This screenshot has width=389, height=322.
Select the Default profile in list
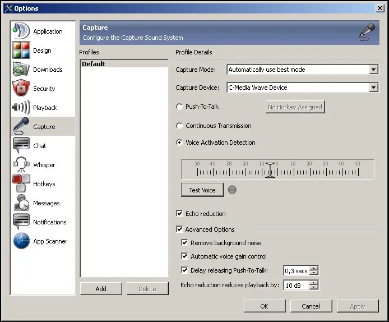124,64
